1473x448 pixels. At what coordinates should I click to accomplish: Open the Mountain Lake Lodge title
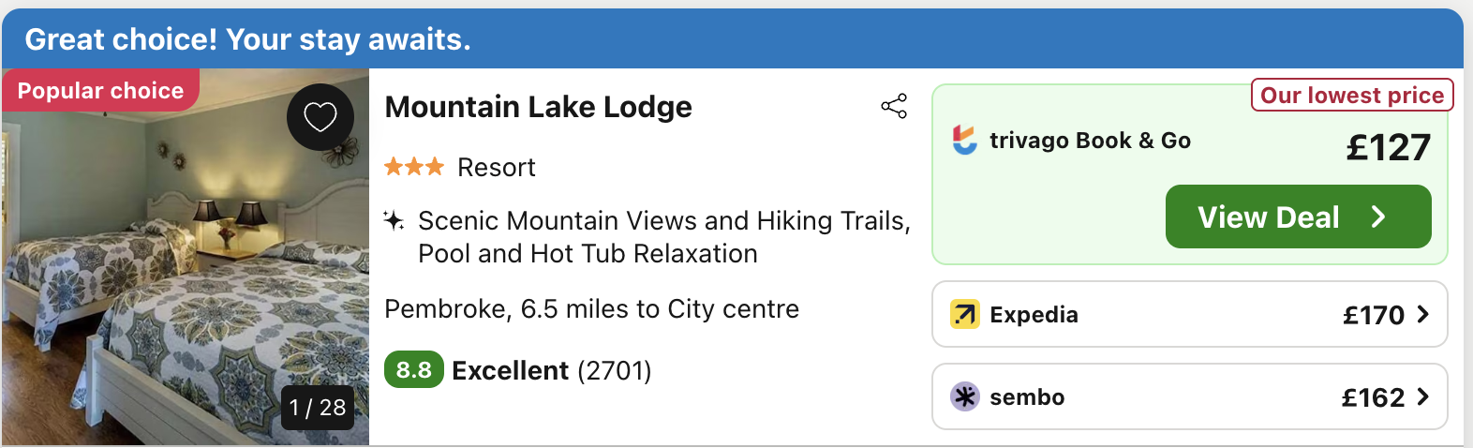pos(538,107)
